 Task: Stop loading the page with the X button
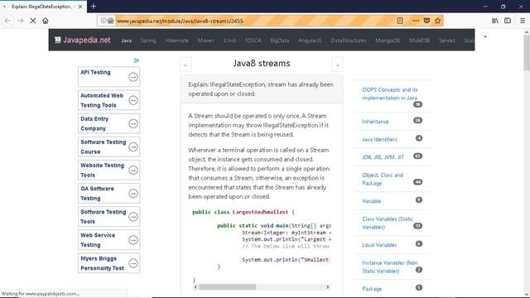click(x=33, y=21)
